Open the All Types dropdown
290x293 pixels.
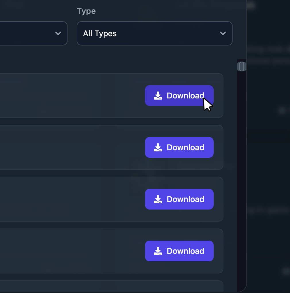pos(154,33)
